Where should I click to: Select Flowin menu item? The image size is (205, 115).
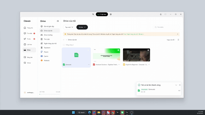point(49,52)
